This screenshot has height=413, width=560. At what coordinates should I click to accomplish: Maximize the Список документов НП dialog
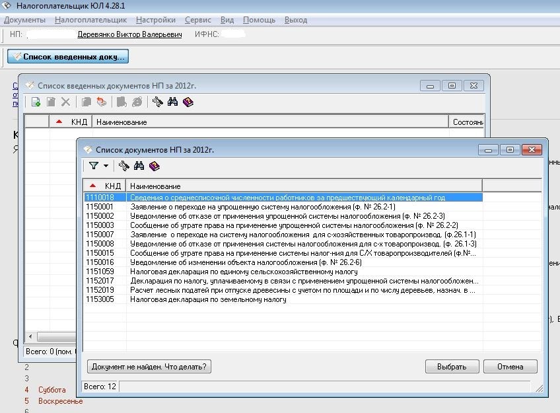[510, 150]
